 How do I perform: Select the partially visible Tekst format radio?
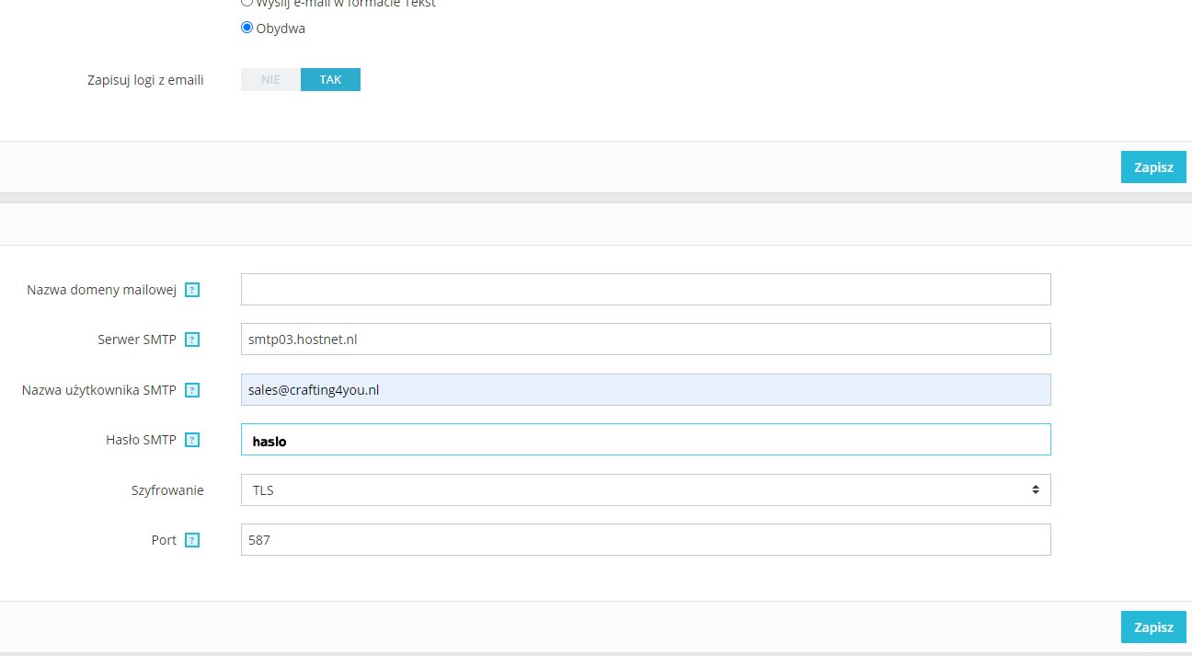click(246, 3)
